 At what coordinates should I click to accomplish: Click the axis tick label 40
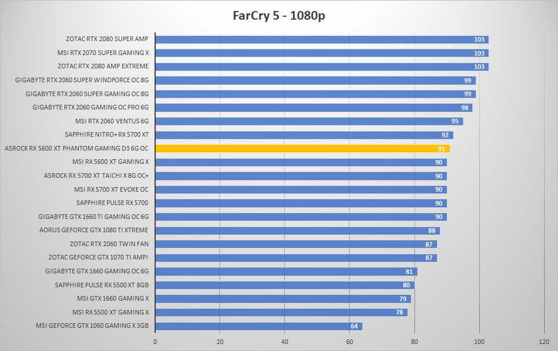point(285,342)
